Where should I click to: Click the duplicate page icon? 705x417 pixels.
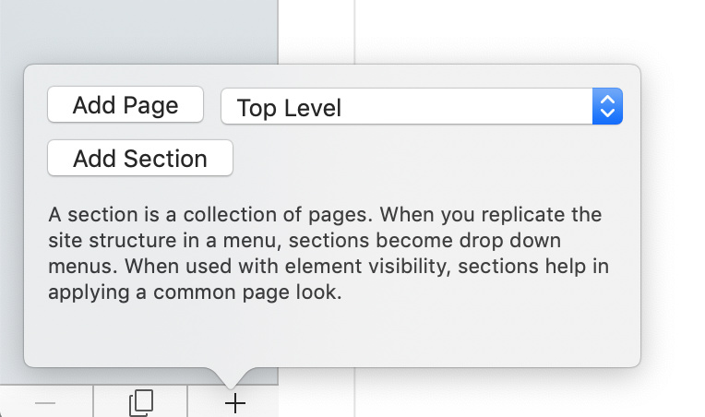[x=141, y=402]
